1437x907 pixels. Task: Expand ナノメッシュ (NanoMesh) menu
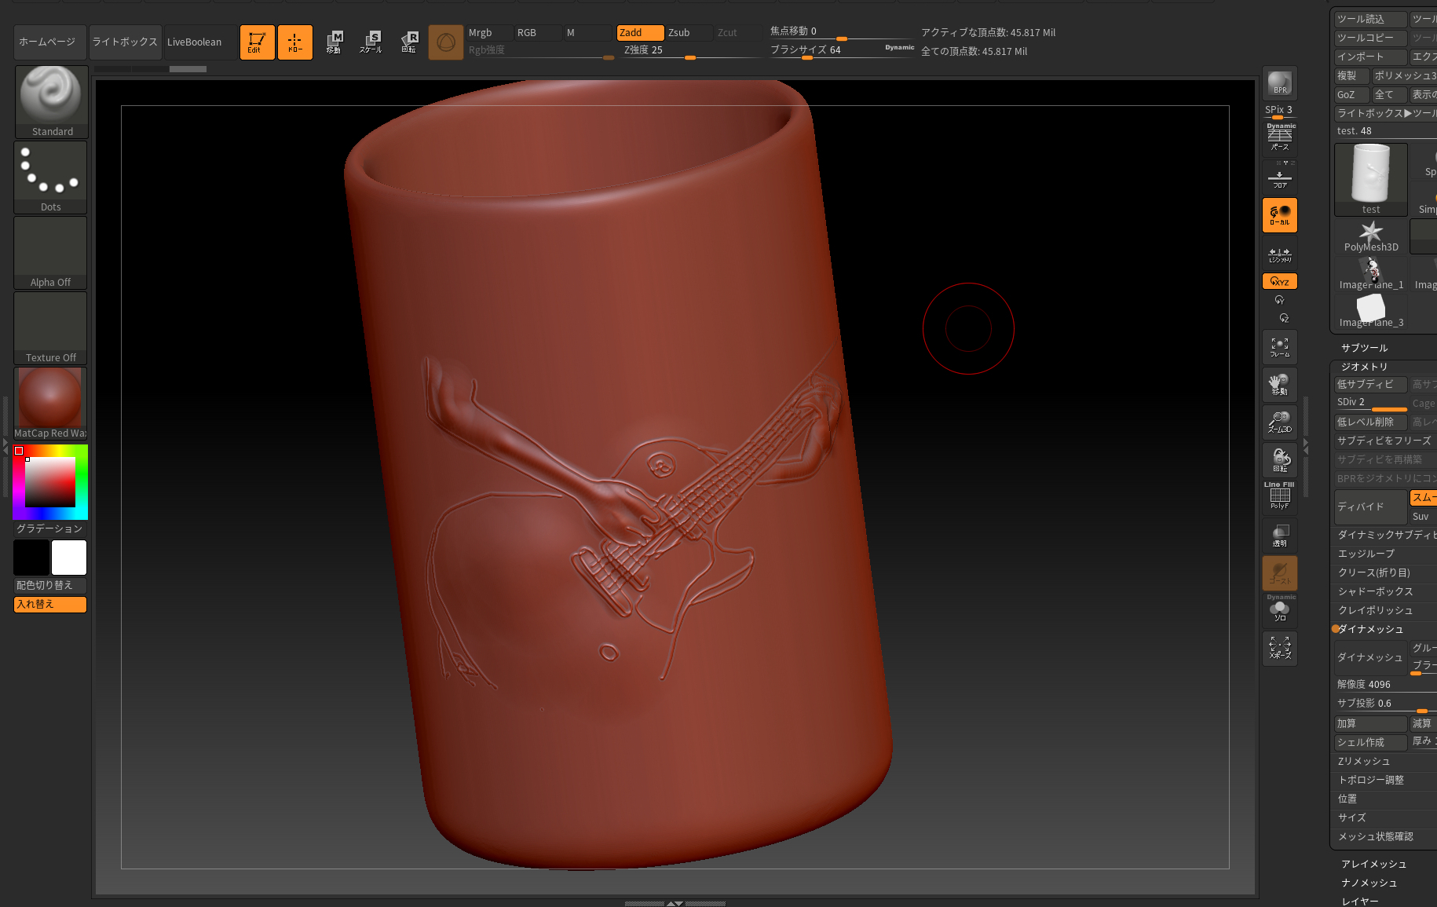[1369, 883]
